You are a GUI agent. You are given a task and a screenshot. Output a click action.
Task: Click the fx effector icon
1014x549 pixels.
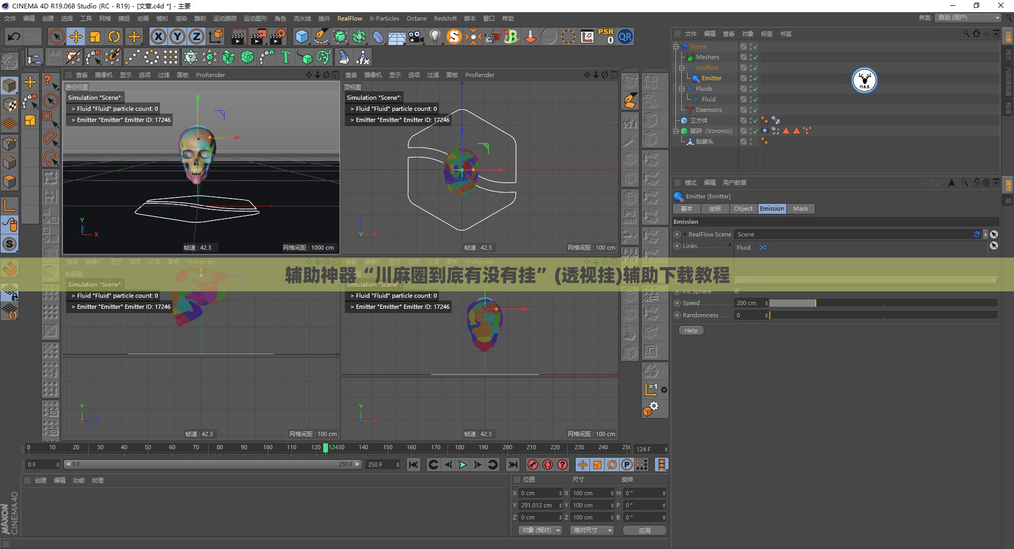point(363,57)
